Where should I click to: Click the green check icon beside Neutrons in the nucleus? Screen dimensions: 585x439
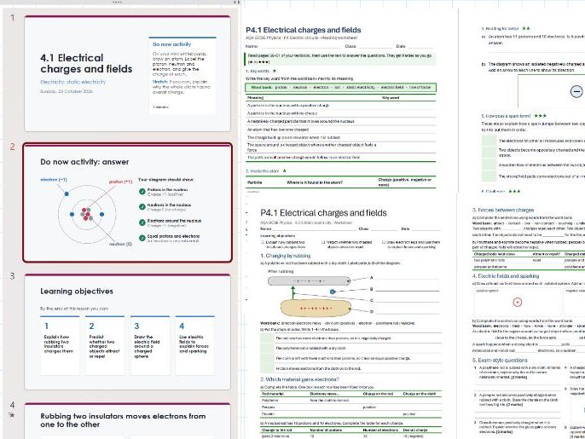(x=142, y=206)
